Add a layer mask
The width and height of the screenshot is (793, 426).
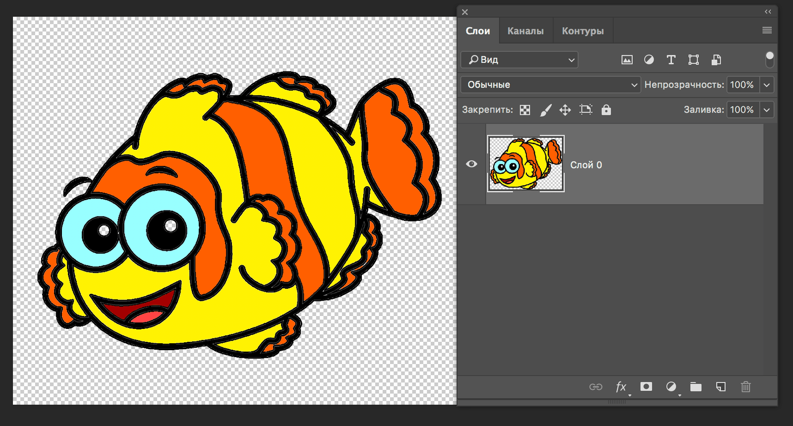[x=646, y=387]
